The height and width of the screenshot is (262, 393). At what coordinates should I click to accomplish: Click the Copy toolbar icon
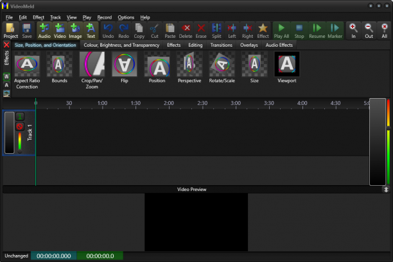tap(139, 31)
